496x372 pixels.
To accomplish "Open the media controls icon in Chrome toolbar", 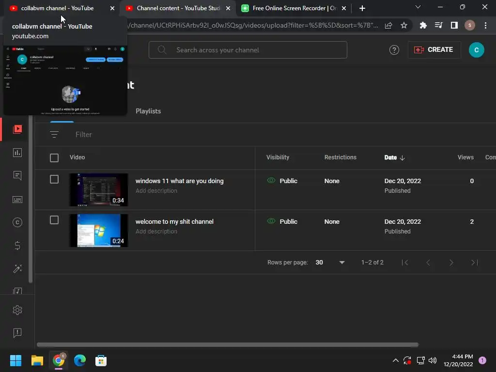I will point(439,26).
